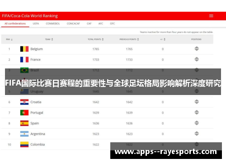This screenshot has width=226, height=163.
Task: Click Argentina's previous points 1623
Action: pos(129,134)
